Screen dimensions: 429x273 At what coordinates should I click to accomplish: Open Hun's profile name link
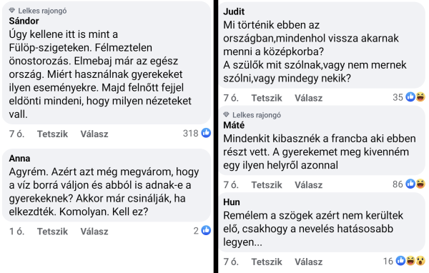point(232,202)
